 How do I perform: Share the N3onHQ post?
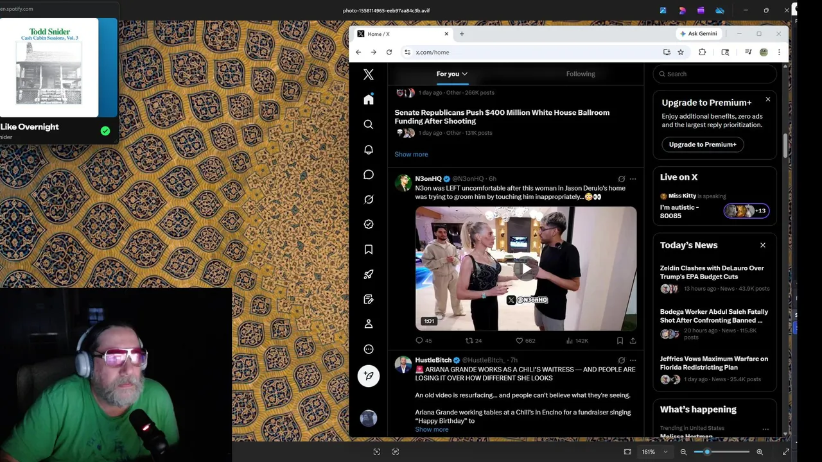pyautogui.click(x=633, y=341)
